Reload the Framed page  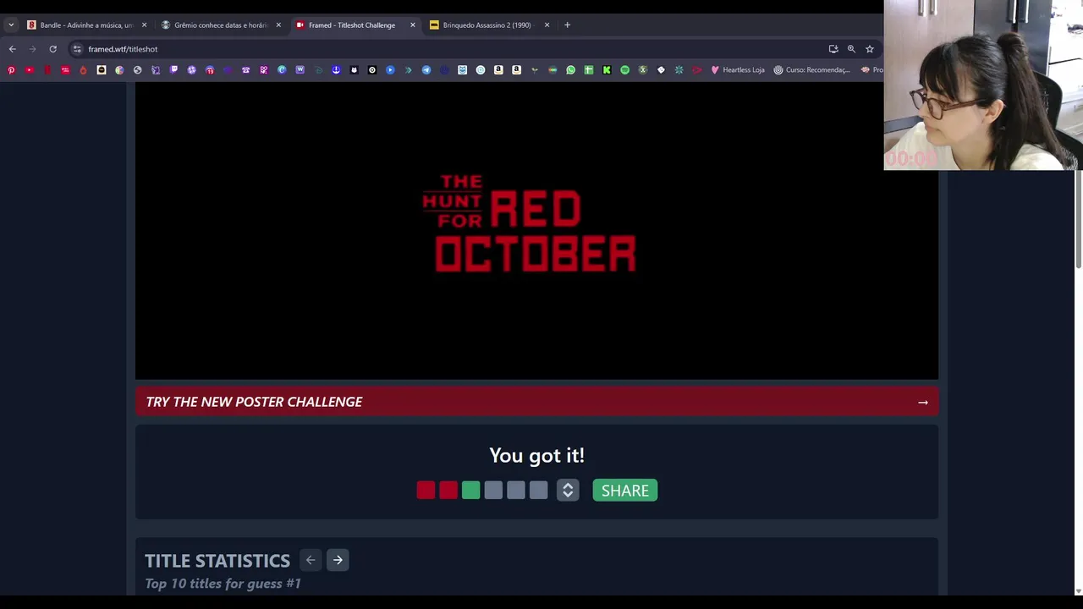tap(52, 49)
